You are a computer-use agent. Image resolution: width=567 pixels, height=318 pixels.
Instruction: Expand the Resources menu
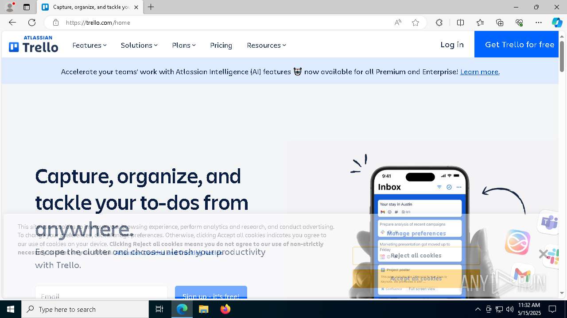click(266, 45)
